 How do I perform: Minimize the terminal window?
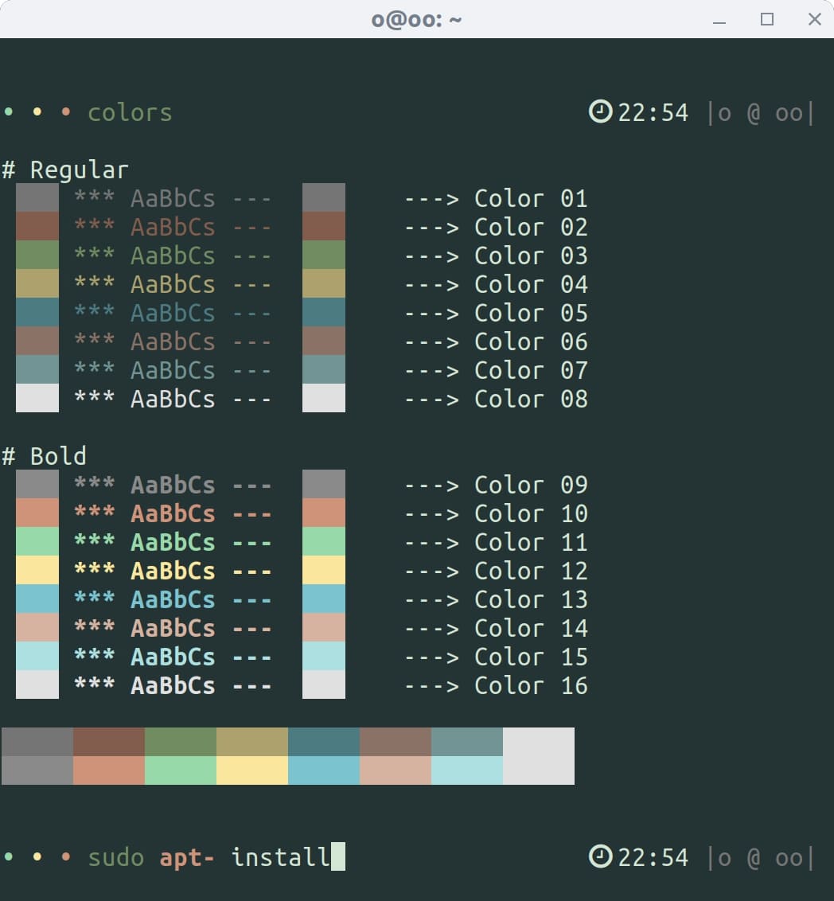pos(720,20)
